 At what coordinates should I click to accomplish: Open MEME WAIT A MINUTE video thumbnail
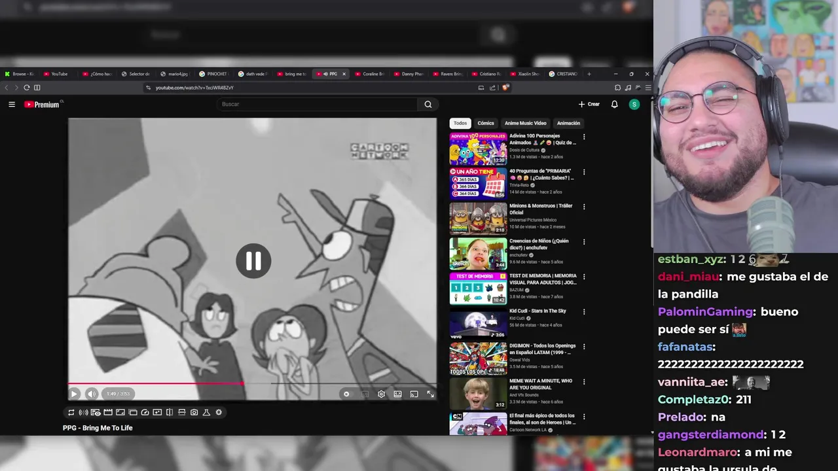coord(478,393)
